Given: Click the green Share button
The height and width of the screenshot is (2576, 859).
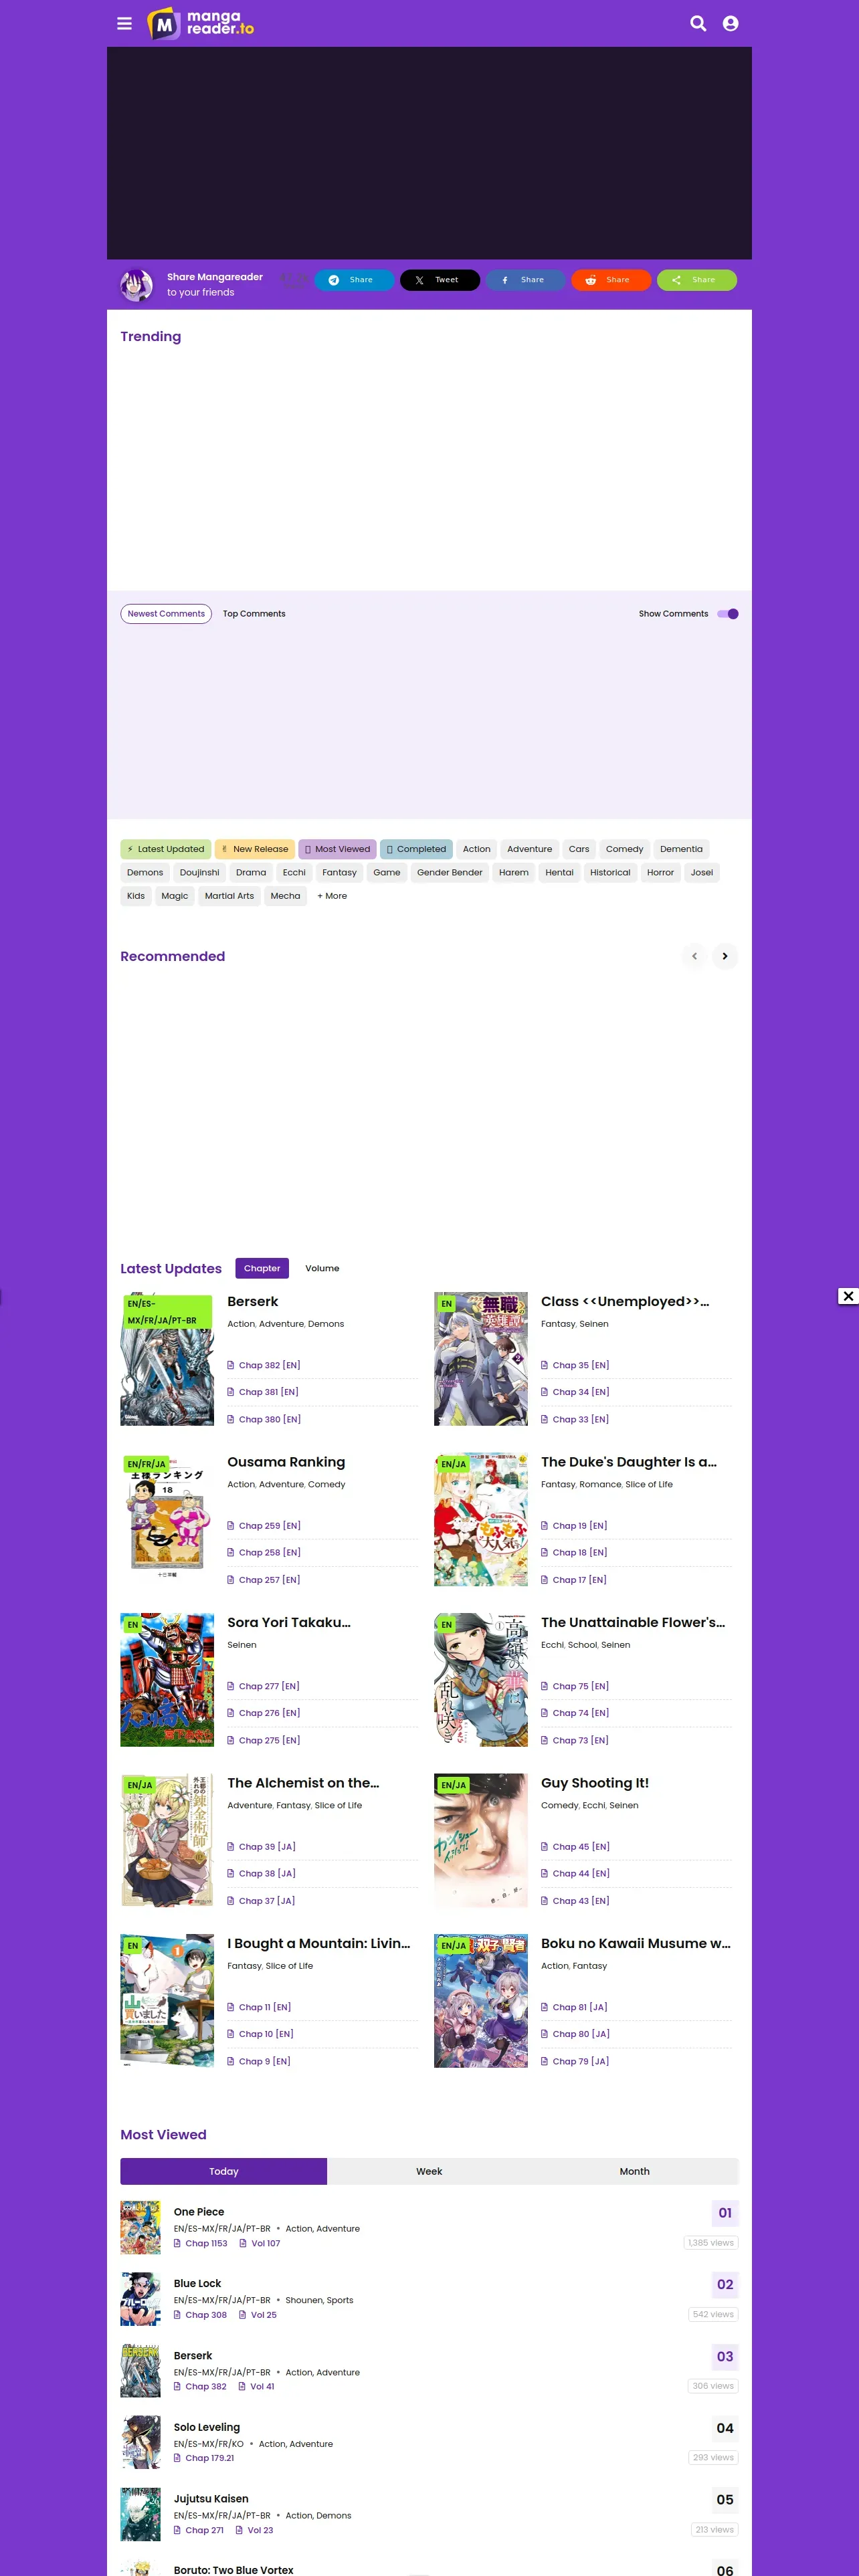Looking at the screenshot, I should coord(696,280).
